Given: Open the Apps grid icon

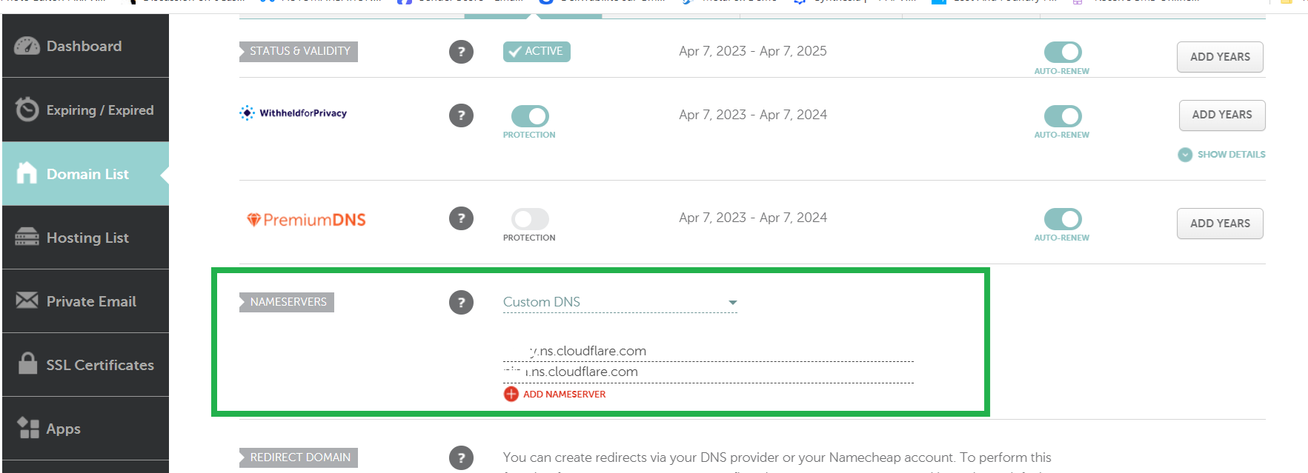Looking at the screenshot, I should click(28, 428).
